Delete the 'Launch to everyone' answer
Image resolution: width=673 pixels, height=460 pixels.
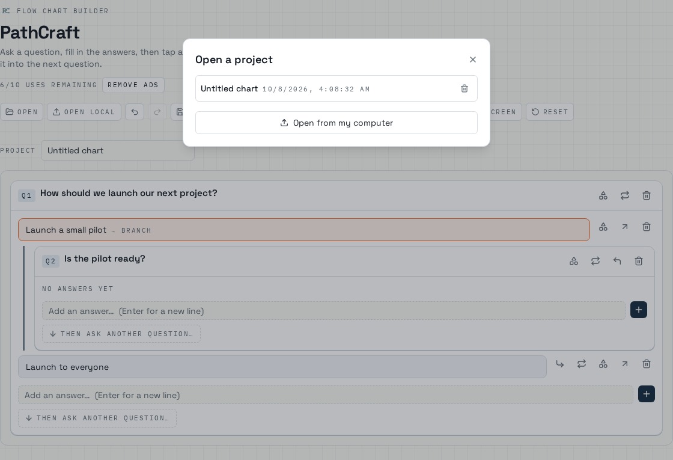pos(647,364)
